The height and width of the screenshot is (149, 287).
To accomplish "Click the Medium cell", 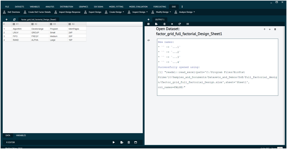I will coord(58,36).
